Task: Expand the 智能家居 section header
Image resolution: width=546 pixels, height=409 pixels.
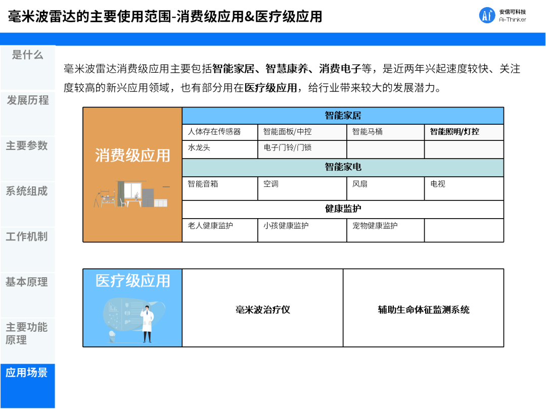Action: tap(343, 116)
